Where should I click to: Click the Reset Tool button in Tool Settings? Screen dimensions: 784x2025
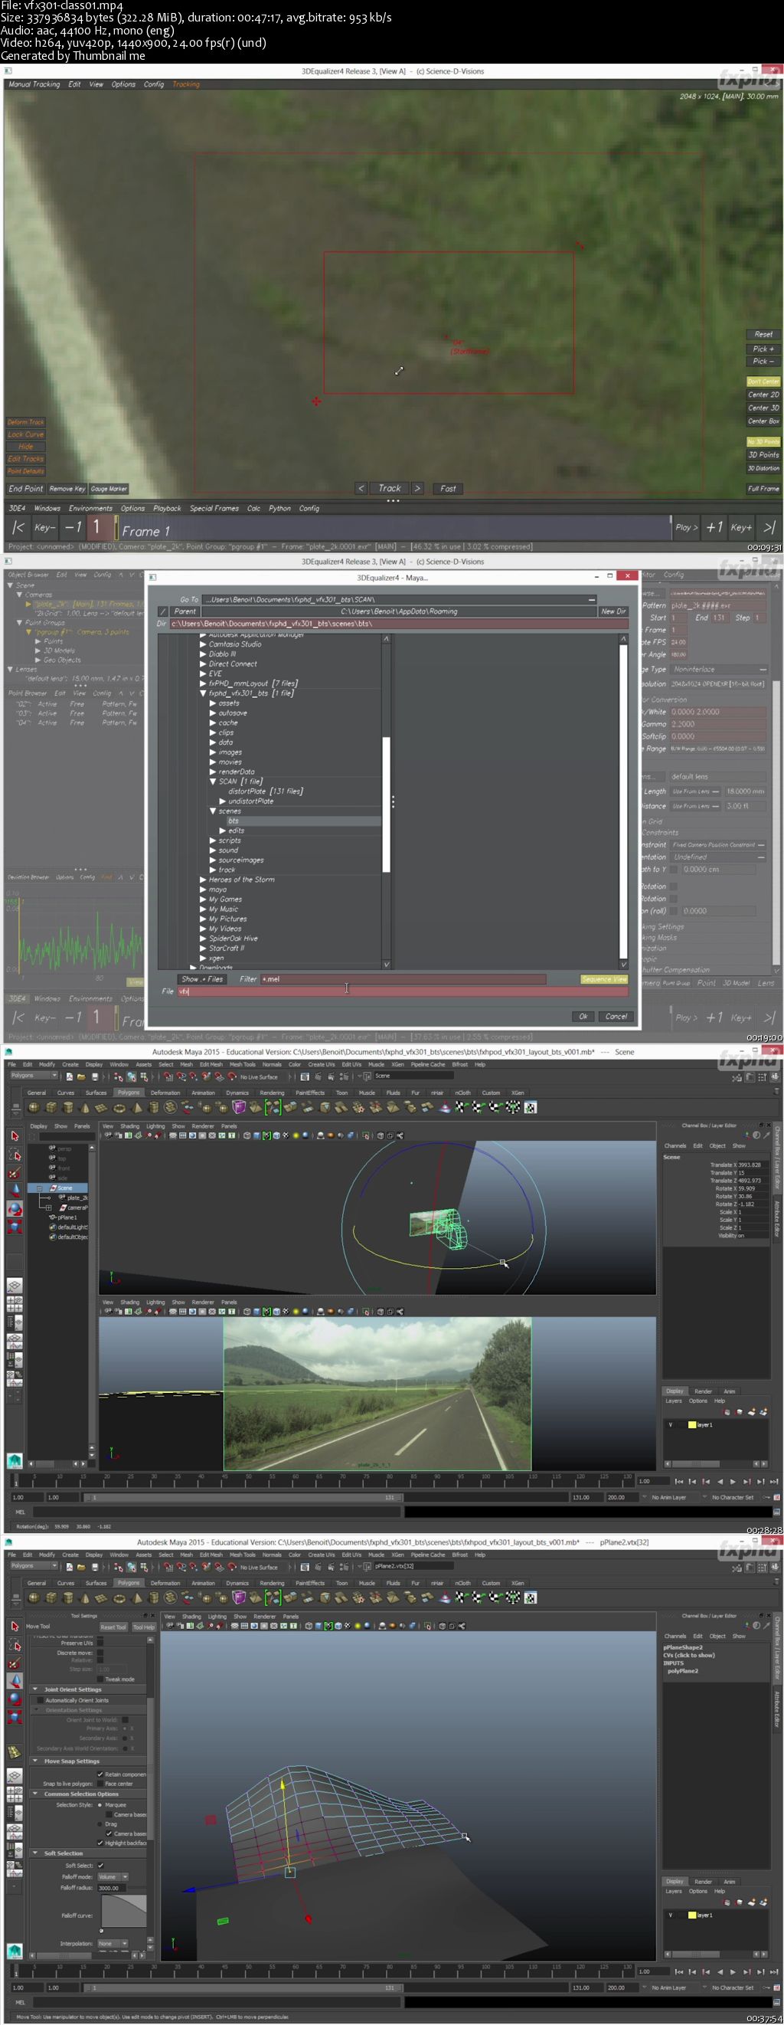click(x=113, y=1627)
